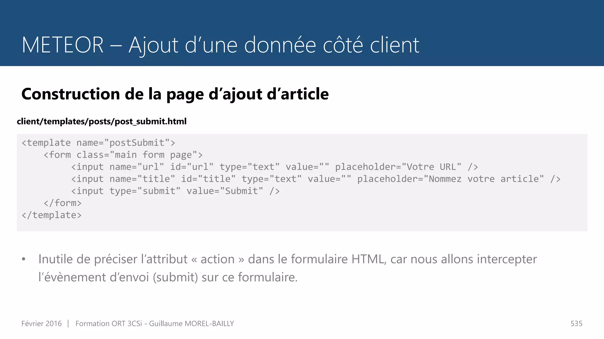Viewport: 604px width, 339px height.
Task: Click the code line '<form class="main form page">'
Action: click(123, 155)
